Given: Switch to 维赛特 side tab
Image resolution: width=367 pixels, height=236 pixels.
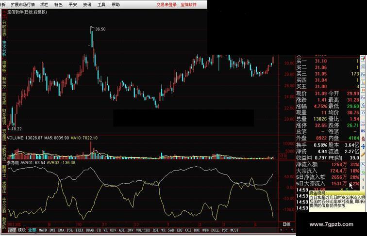Looking at the screenshot, I should (x=4, y=66).
